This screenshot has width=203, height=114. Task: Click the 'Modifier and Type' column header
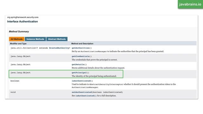click(18, 44)
